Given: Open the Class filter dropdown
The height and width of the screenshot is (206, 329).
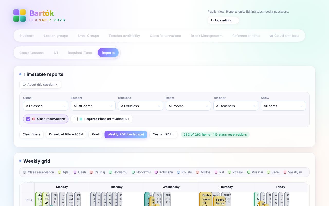Looking at the screenshot, I should [45, 106].
